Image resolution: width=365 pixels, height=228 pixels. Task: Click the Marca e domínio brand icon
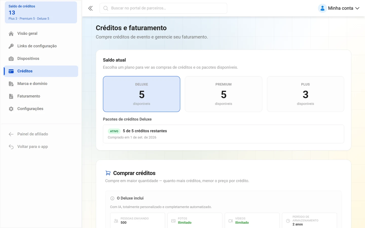[11, 84]
